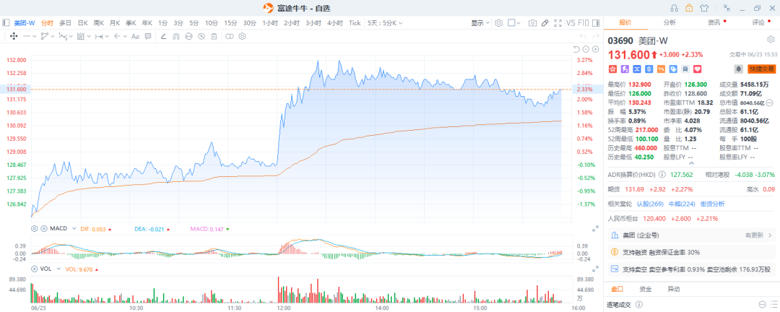Expand polyline shape tool options arrow
This screenshot has width=780, height=312.
pyautogui.click(x=52, y=36)
